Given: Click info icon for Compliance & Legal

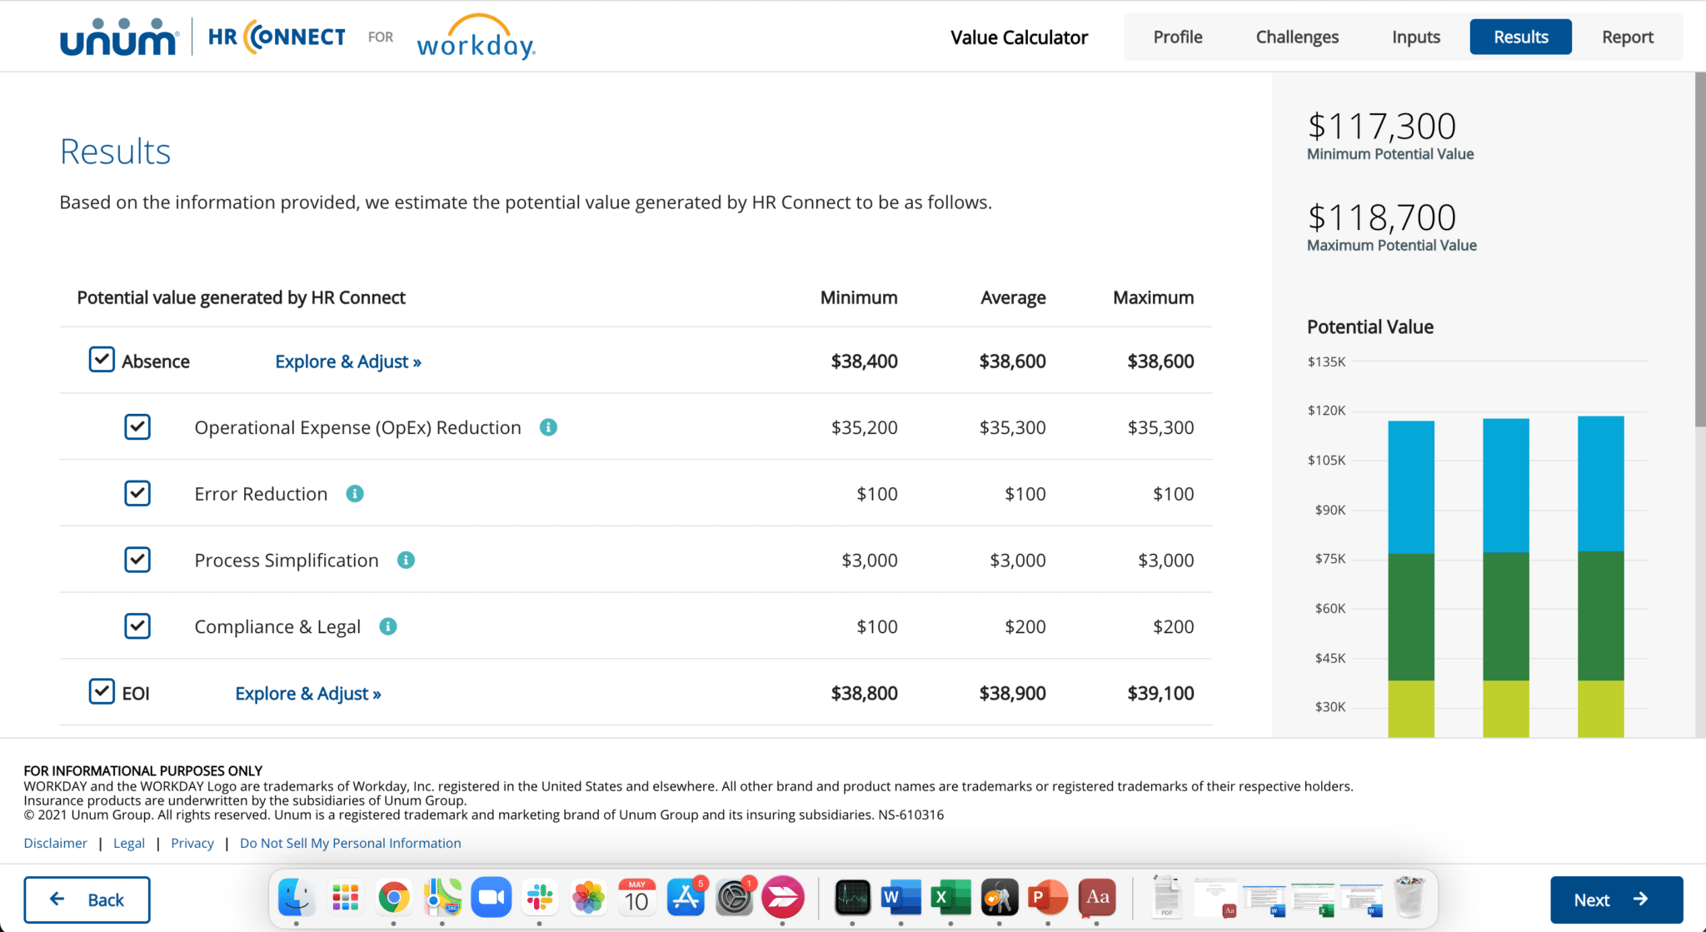Looking at the screenshot, I should 388,626.
